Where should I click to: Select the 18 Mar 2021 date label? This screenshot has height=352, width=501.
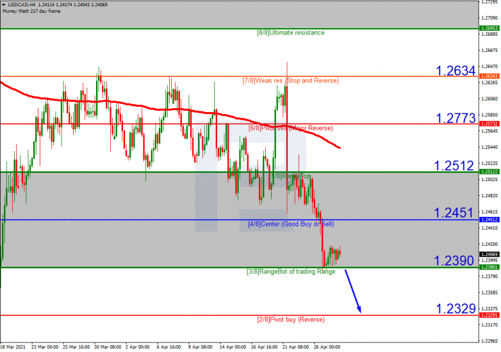pyautogui.click(x=13, y=347)
